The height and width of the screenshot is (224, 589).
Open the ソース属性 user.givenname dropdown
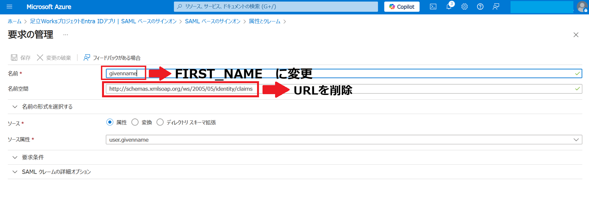(344, 140)
